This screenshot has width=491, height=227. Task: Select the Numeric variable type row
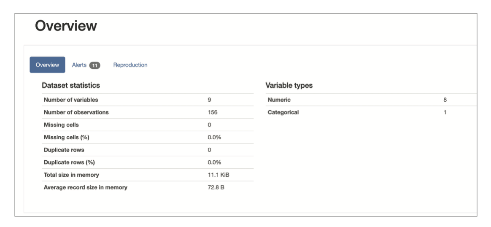pyautogui.click(x=279, y=100)
